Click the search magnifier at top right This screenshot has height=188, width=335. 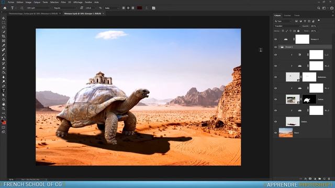319,8
